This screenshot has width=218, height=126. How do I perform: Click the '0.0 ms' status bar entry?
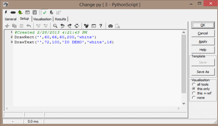point(33,121)
